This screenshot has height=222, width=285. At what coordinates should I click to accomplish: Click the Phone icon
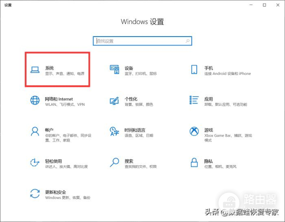coord(194,70)
